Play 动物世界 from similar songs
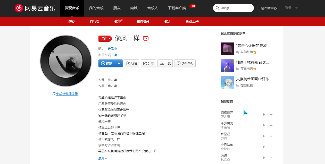 [264, 115]
